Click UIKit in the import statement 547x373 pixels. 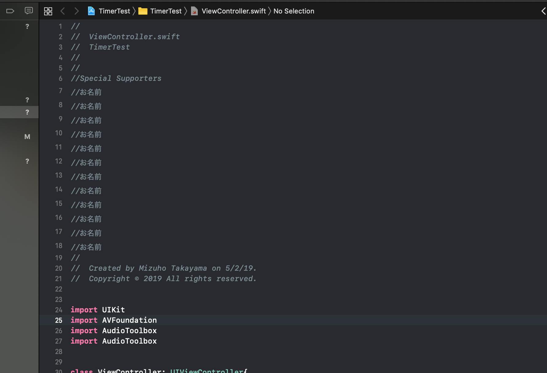tap(113, 310)
